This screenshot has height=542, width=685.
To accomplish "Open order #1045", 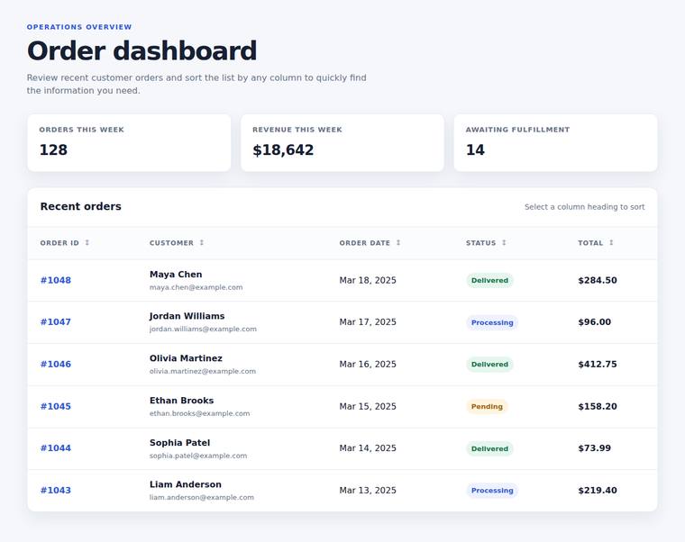I will pyautogui.click(x=56, y=406).
